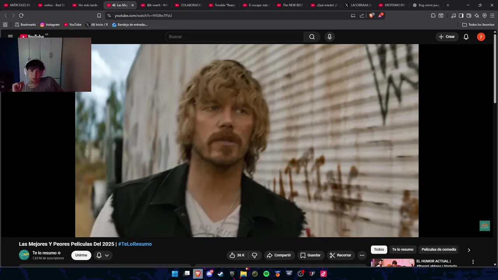Image resolution: width=498 pixels, height=280 pixels.
Task: Open Te lo resumo channel avatar
Action: [24, 255]
